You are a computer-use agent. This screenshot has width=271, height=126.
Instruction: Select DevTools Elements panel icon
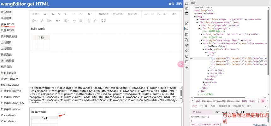pyautogui.click(x=187, y=29)
